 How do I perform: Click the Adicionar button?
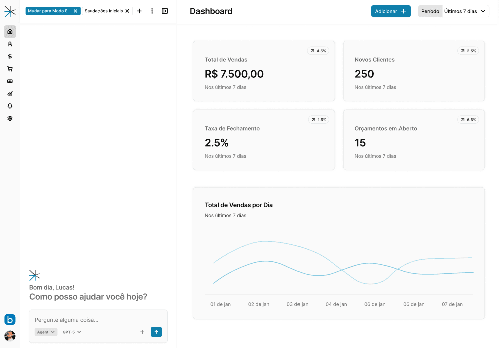[x=390, y=11]
